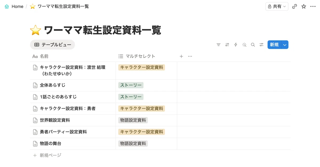Click the AI sparkle icon in toolbar
Viewport: 320px width, 167px height.
tap(244, 45)
